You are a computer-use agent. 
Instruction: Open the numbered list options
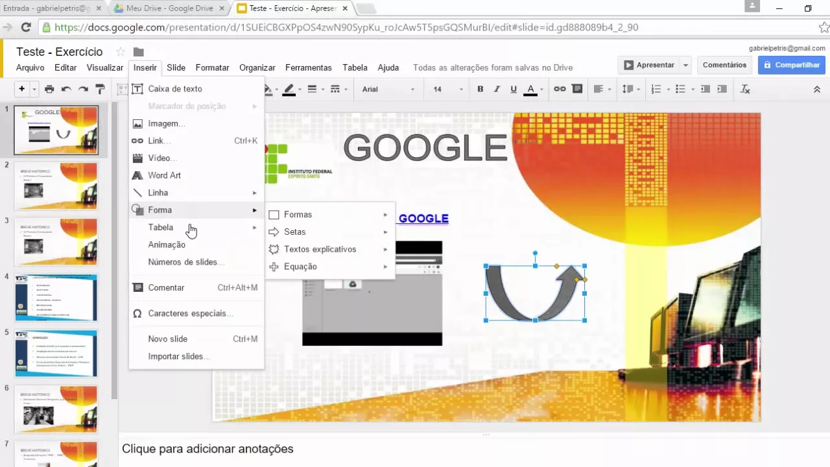659,89
